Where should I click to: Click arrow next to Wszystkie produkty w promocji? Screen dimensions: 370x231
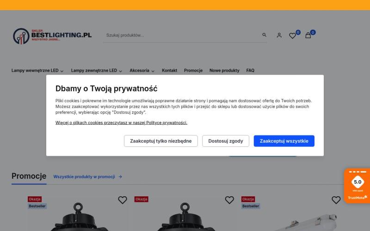coord(120,176)
